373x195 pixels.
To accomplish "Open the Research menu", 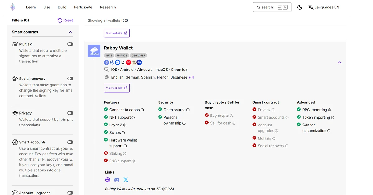I will point(108,7).
